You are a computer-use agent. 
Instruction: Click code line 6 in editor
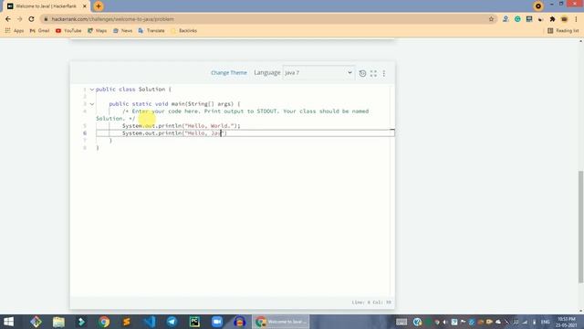click(x=245, y=133)
